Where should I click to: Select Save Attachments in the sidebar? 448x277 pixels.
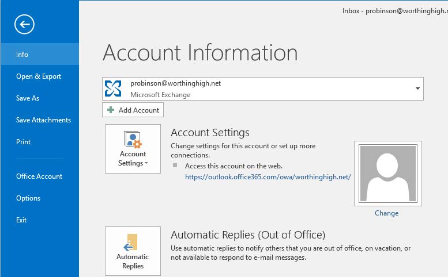click(43, 120)
